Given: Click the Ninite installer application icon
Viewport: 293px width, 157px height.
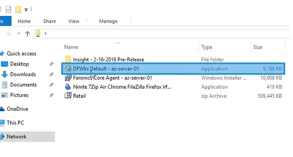Looking at the screenshot, I should (68, 87).
